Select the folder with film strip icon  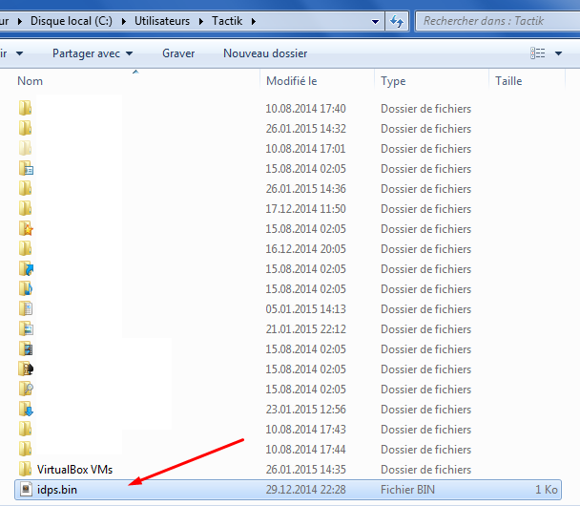(26, 349)
